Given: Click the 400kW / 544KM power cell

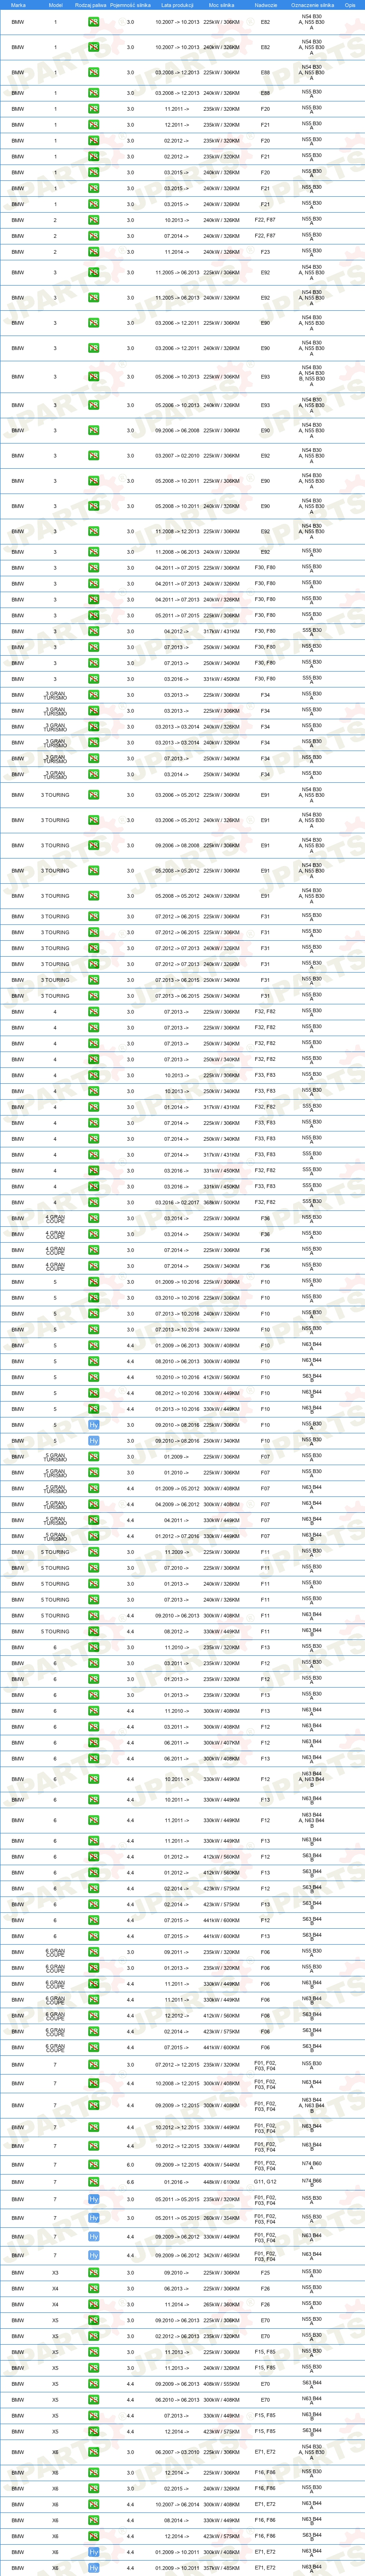Looking at the screenshot, I should point(221,2165).
